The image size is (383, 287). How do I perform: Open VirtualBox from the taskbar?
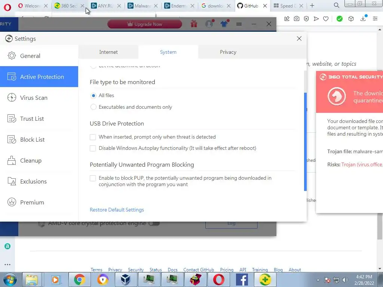tap(125, 280)
